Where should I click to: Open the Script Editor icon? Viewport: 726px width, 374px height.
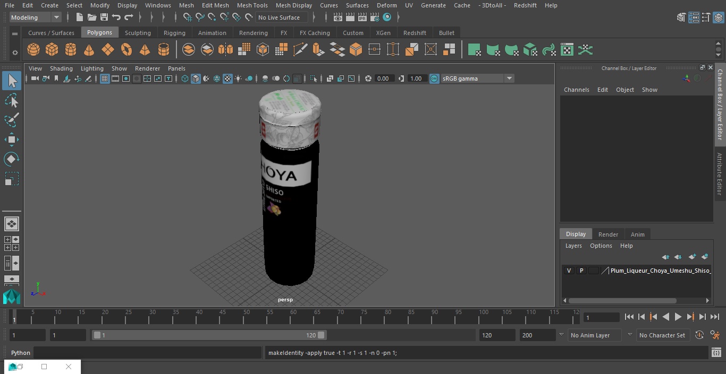point(716,353)
